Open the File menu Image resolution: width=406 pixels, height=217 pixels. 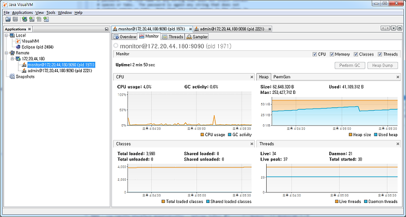click(7, 12)
